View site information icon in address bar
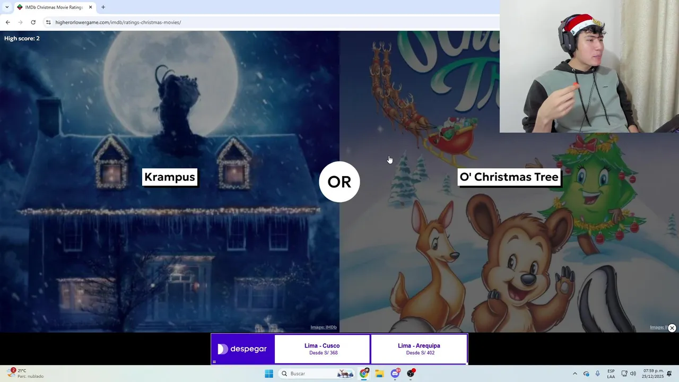The width and height of the screenshot is (679, 382). pyautogui.click(x=48, y=22)
